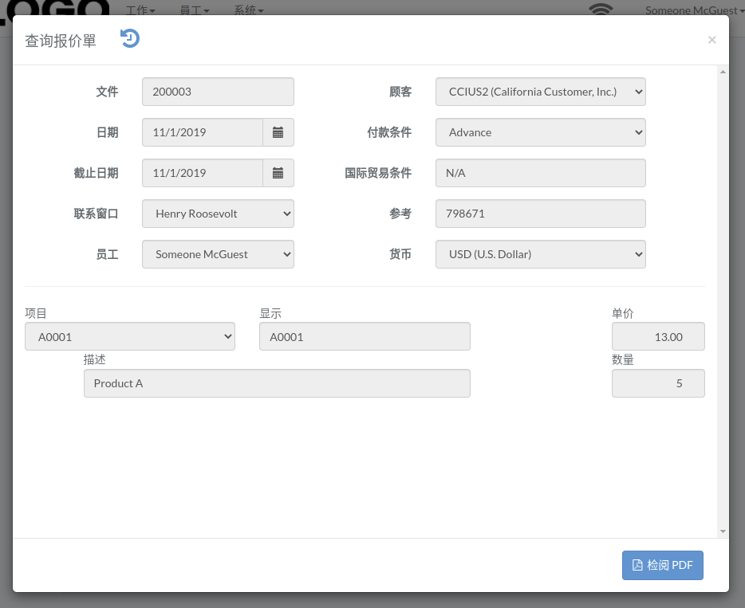
Task: Open the Someone McGuest user menu
Action: click(x=694, y=10)
